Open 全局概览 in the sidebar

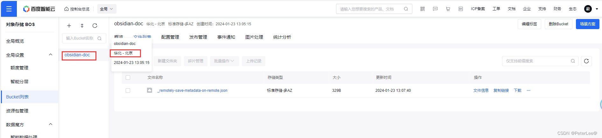(15, 41)
